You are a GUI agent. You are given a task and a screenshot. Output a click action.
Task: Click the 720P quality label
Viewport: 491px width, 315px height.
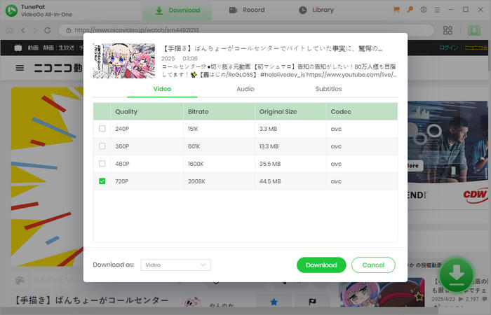pos(122,181)
